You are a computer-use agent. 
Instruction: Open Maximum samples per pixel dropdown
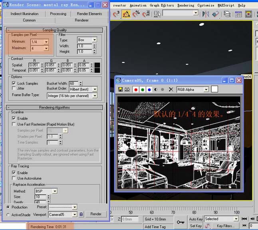click(46, 48)
